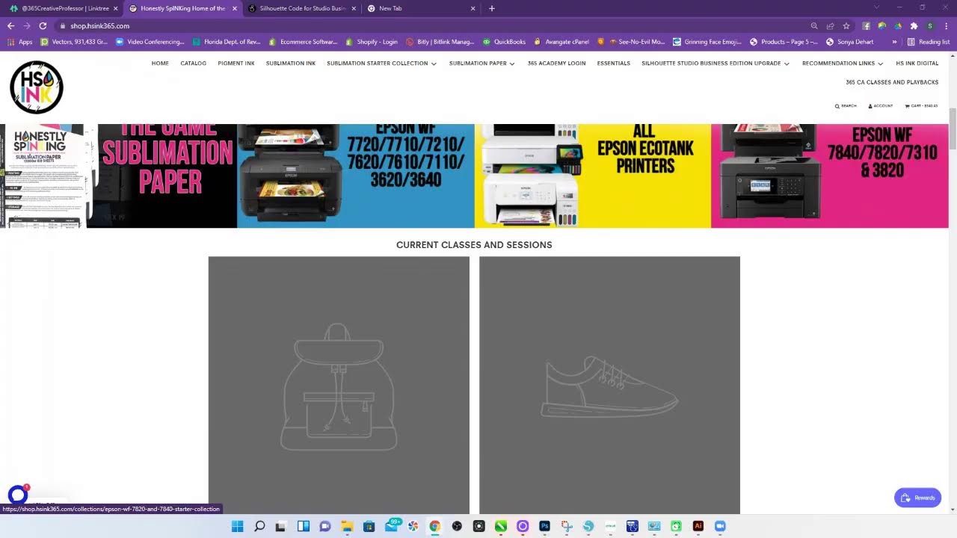Open Chrome profile avatar S
This screenshot has height=538, width=957.
tap(929, 25)
